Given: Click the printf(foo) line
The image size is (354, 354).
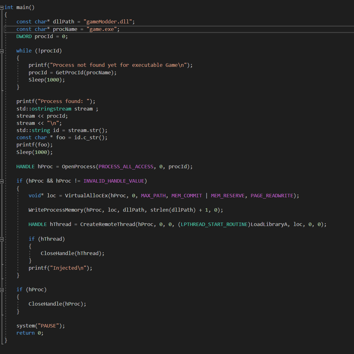Looking at the screenshot, I should [x=35, y=145].
